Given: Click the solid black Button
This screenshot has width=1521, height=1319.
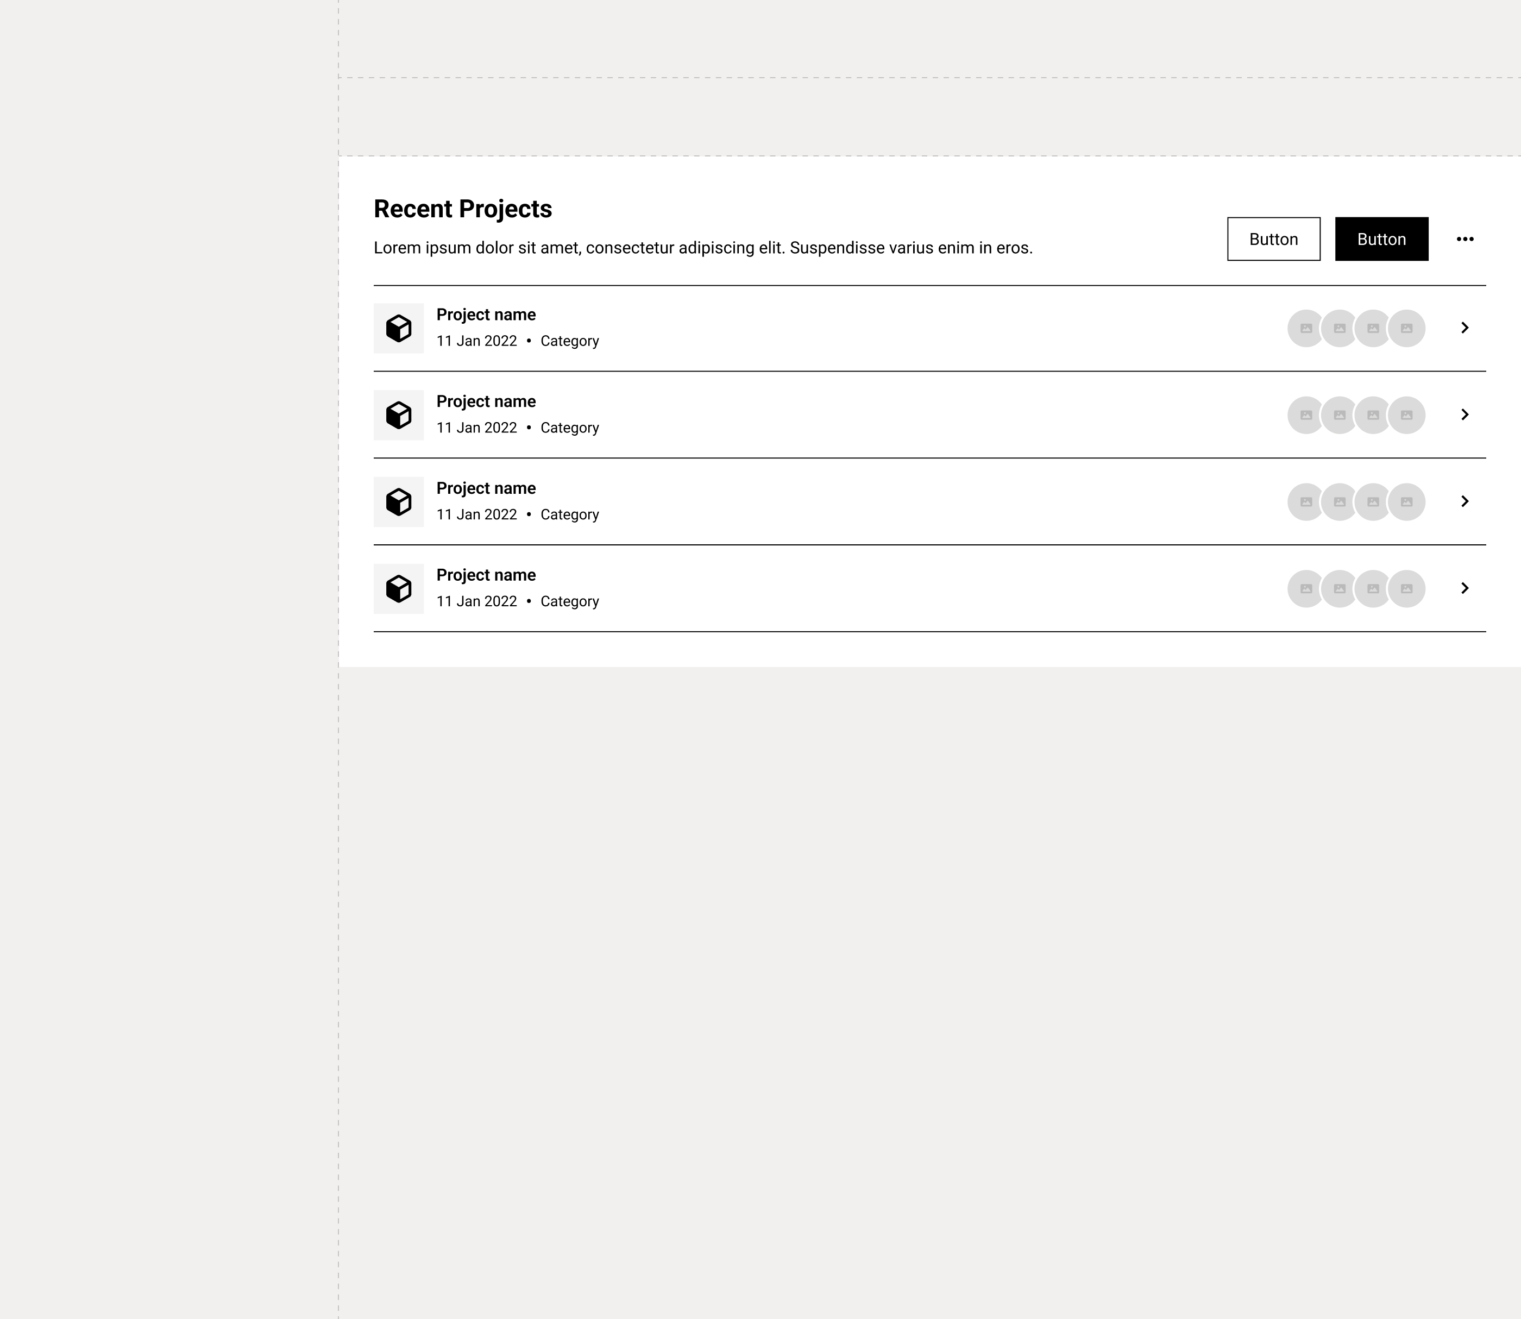Looking at the screenshot, I should coord(1382,239).
